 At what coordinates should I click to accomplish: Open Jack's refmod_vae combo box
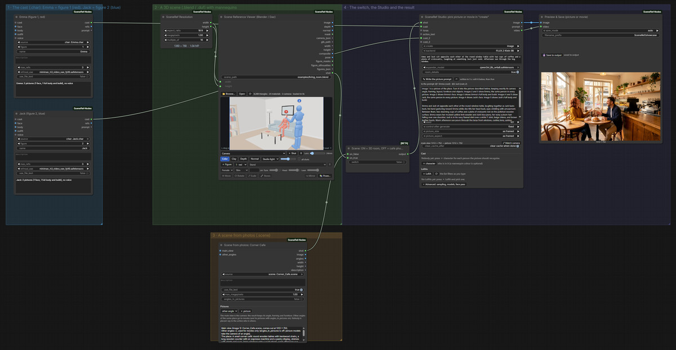tap(52, 168)
